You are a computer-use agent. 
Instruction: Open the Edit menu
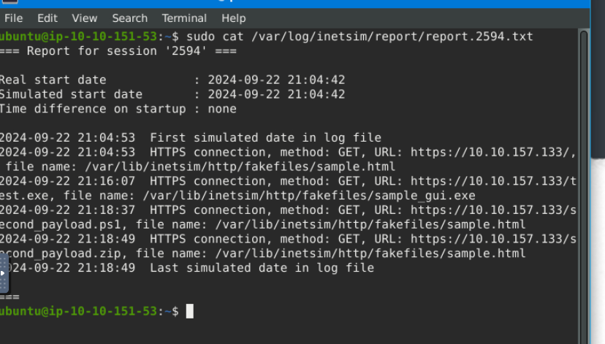click(47, 18)
